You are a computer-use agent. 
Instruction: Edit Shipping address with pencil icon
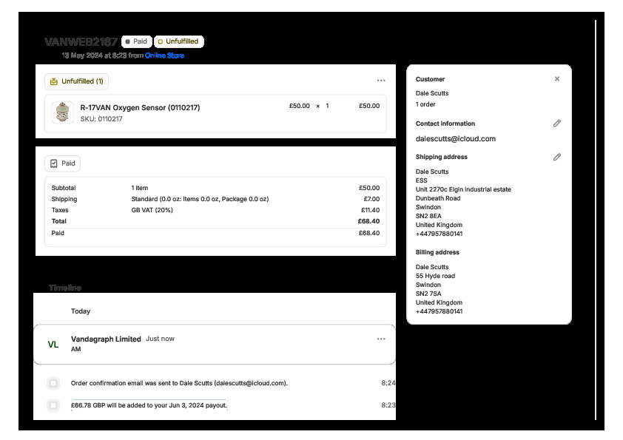point(557,157)
